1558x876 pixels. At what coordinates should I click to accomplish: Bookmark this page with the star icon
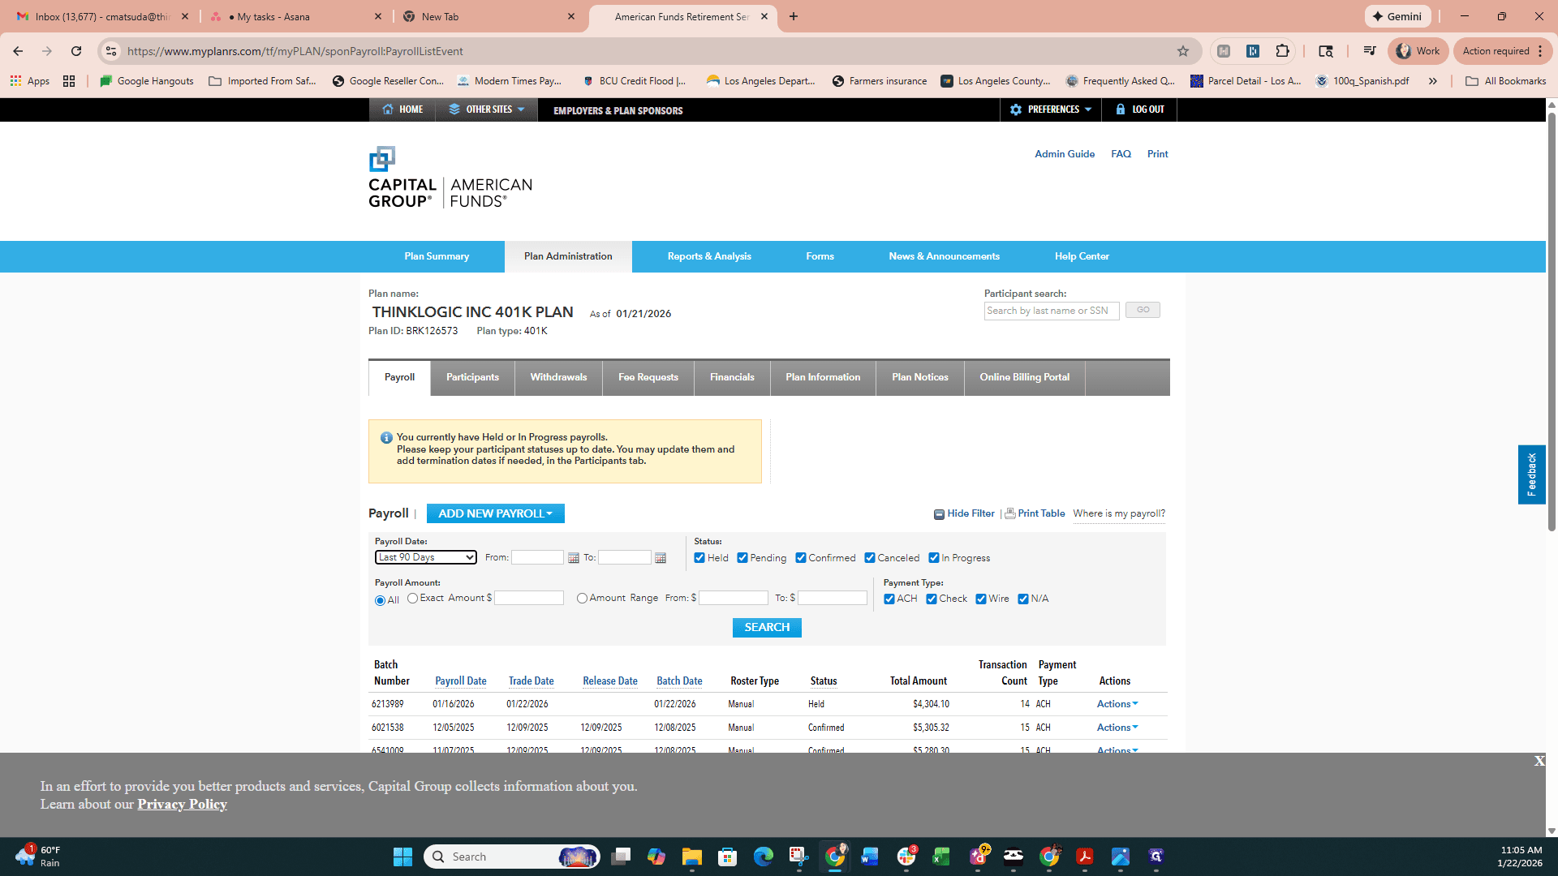point(1183,51)
